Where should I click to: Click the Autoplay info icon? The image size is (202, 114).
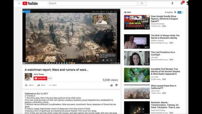click(x=175, y=12)
